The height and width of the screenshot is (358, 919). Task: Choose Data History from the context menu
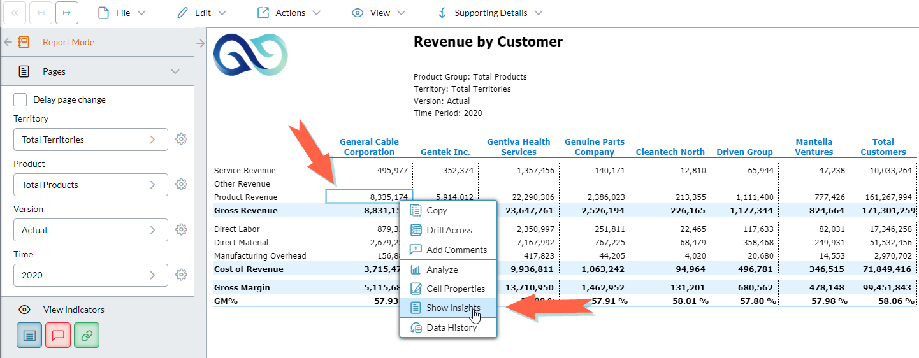448,327
